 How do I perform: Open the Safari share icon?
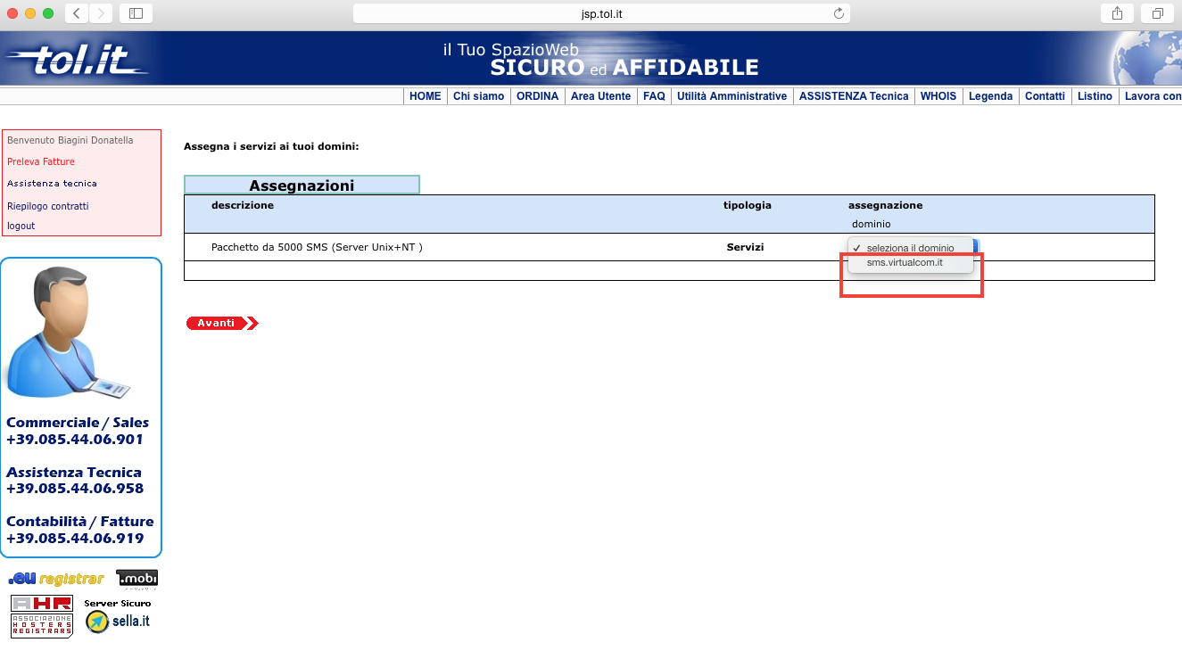1117,13
